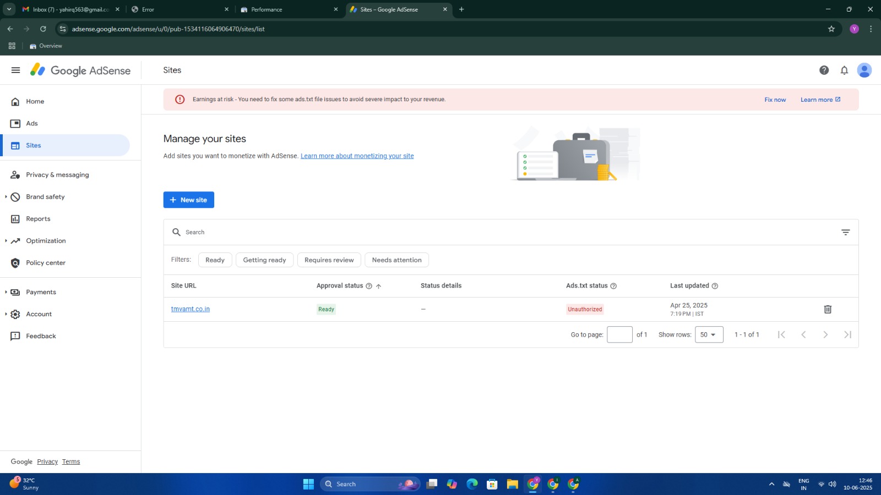Screen dimensions: 881x495
Task: Switch to the Performance tab
Action: pyautogui.click(x=290, y=9)
